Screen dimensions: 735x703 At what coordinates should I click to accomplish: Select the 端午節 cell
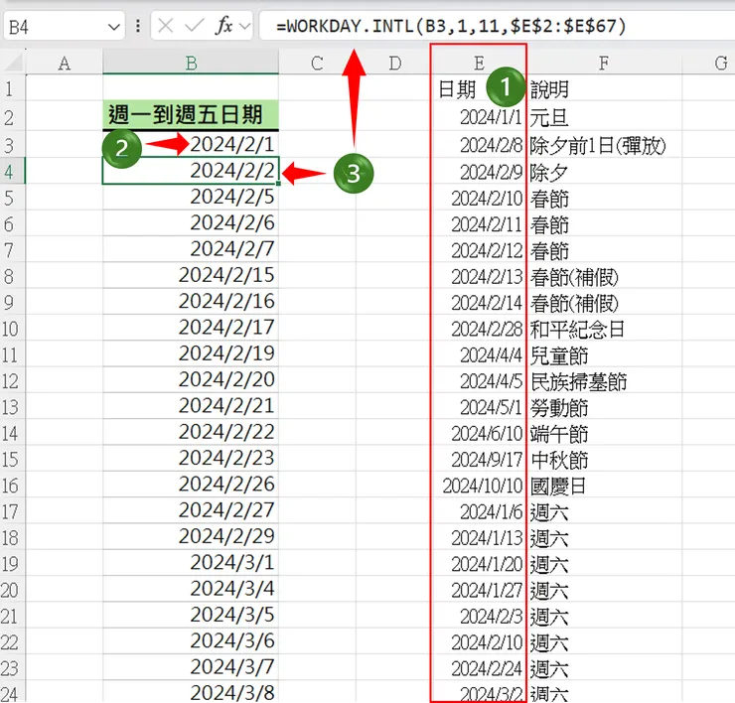pyautogui.click(x=604, y=434)
